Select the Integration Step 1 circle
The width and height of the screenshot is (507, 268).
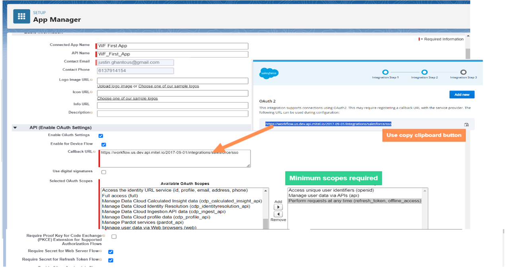click(x=385, y=72)
